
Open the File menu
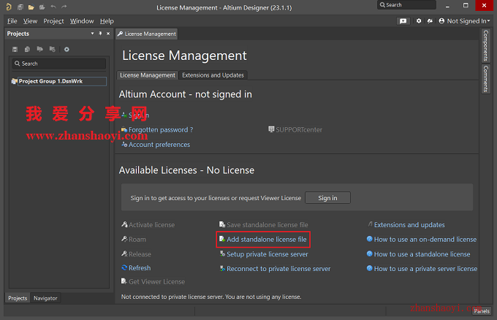(12, 21)
